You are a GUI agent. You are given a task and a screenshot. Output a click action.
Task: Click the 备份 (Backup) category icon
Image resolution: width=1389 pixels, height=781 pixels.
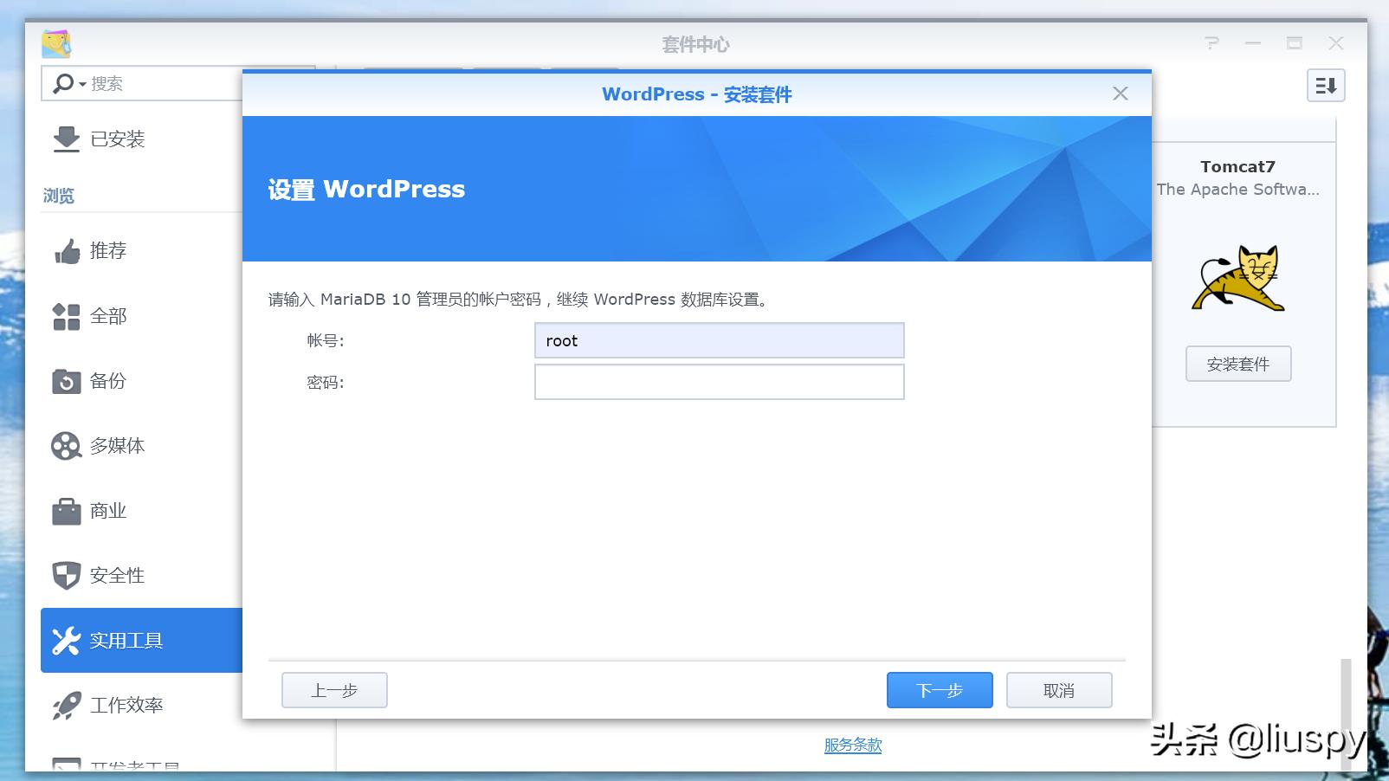67,381
